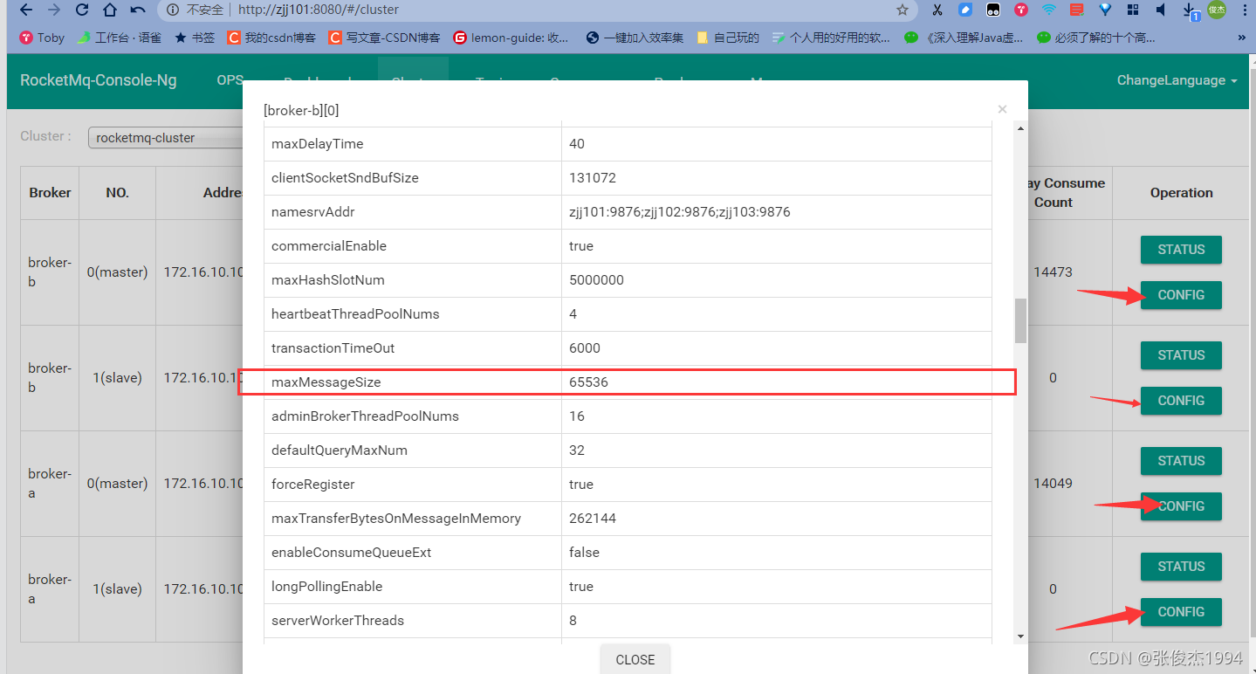Click the wifi signal extension icon
Screen dimensions: 1256x674
pos(1049,10)
